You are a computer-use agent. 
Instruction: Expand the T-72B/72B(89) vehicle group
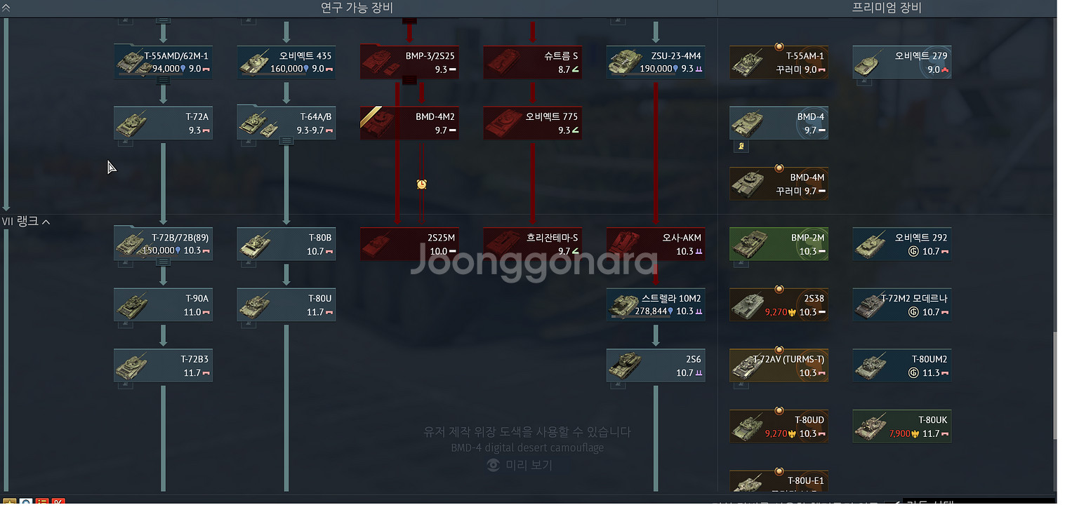click(163, 262)
